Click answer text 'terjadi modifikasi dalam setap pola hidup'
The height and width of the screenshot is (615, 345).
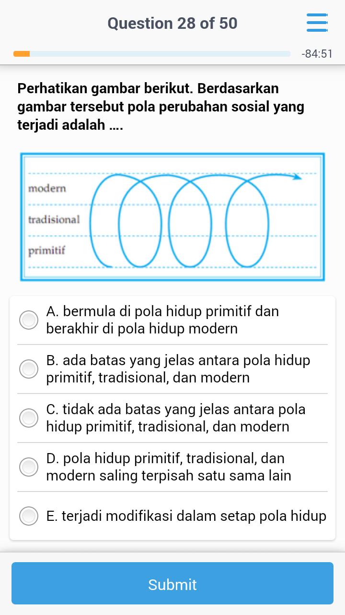tap(186, 516)
